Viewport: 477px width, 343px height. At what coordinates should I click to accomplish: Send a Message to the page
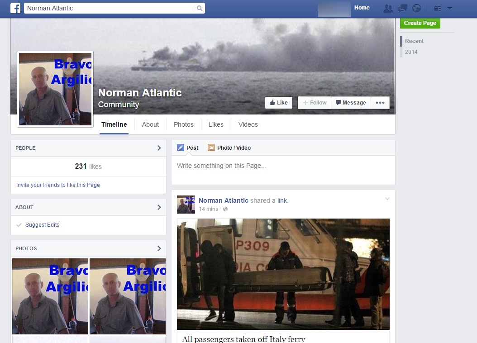(351, 102)
